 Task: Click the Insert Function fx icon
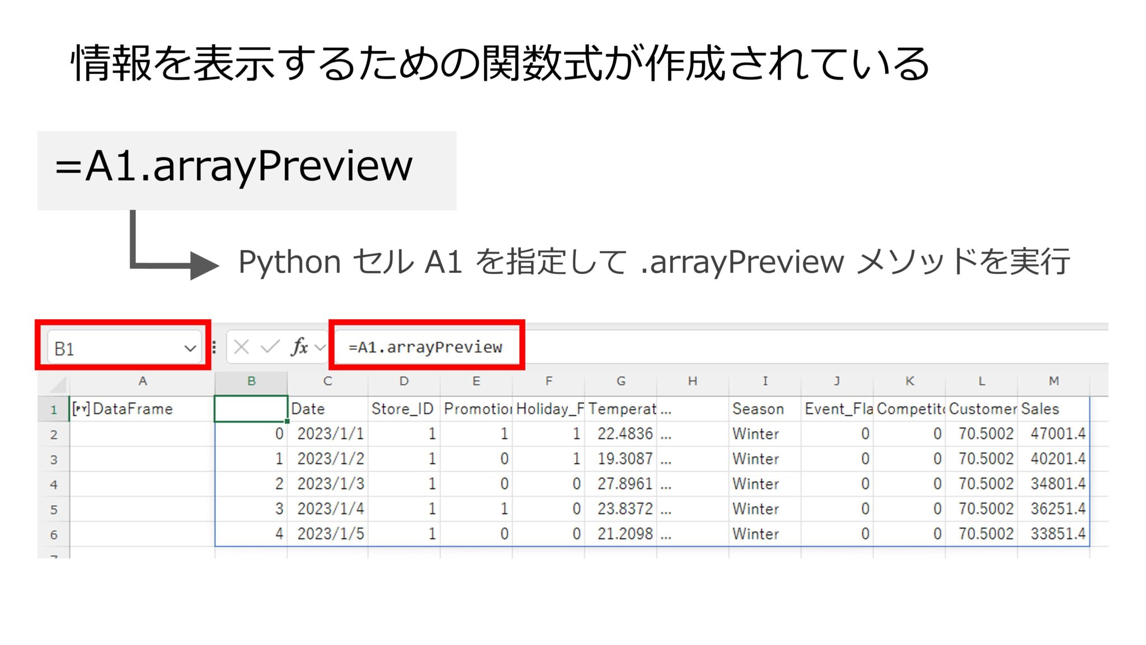click(299, 347)
